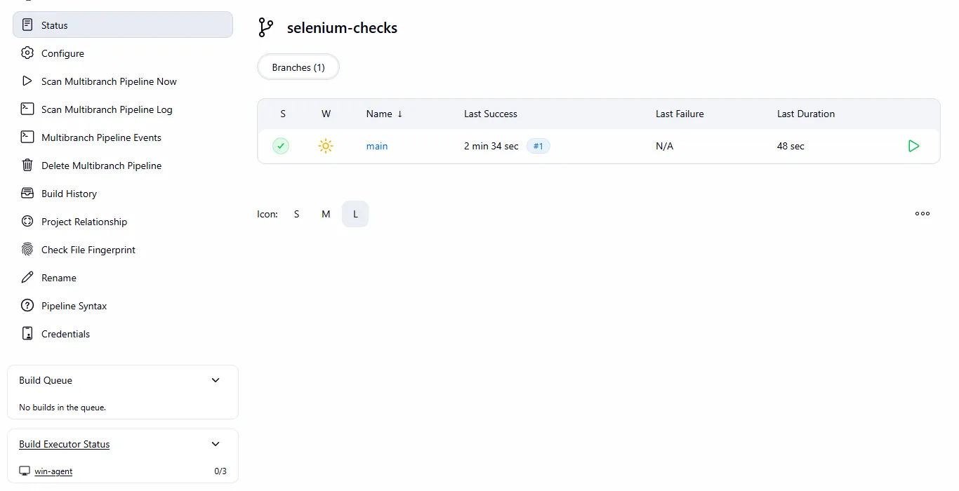Click the N/A last failure cell

(664, 146)
